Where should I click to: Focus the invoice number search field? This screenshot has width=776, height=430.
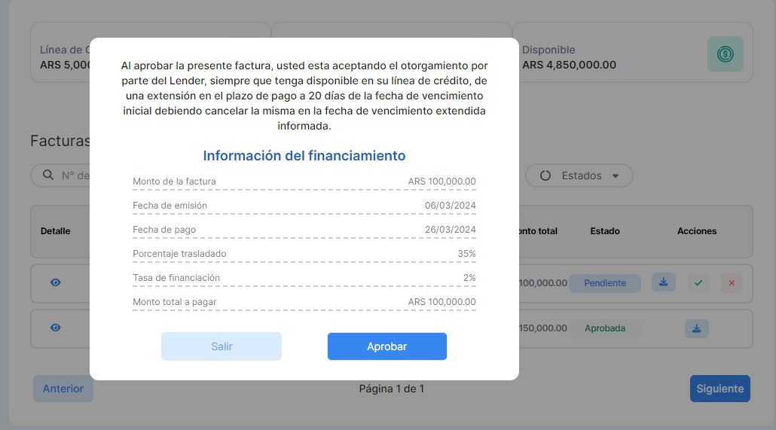[x=75, y=175]
